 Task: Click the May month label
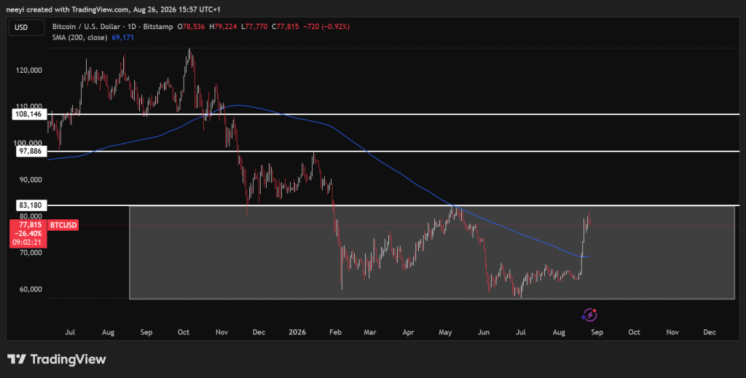(x=445, y=332)
